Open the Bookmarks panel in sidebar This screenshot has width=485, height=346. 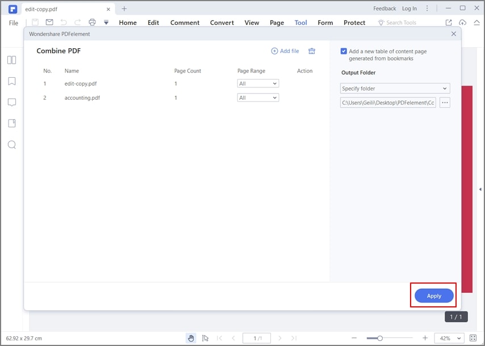(x=11, y=81)
